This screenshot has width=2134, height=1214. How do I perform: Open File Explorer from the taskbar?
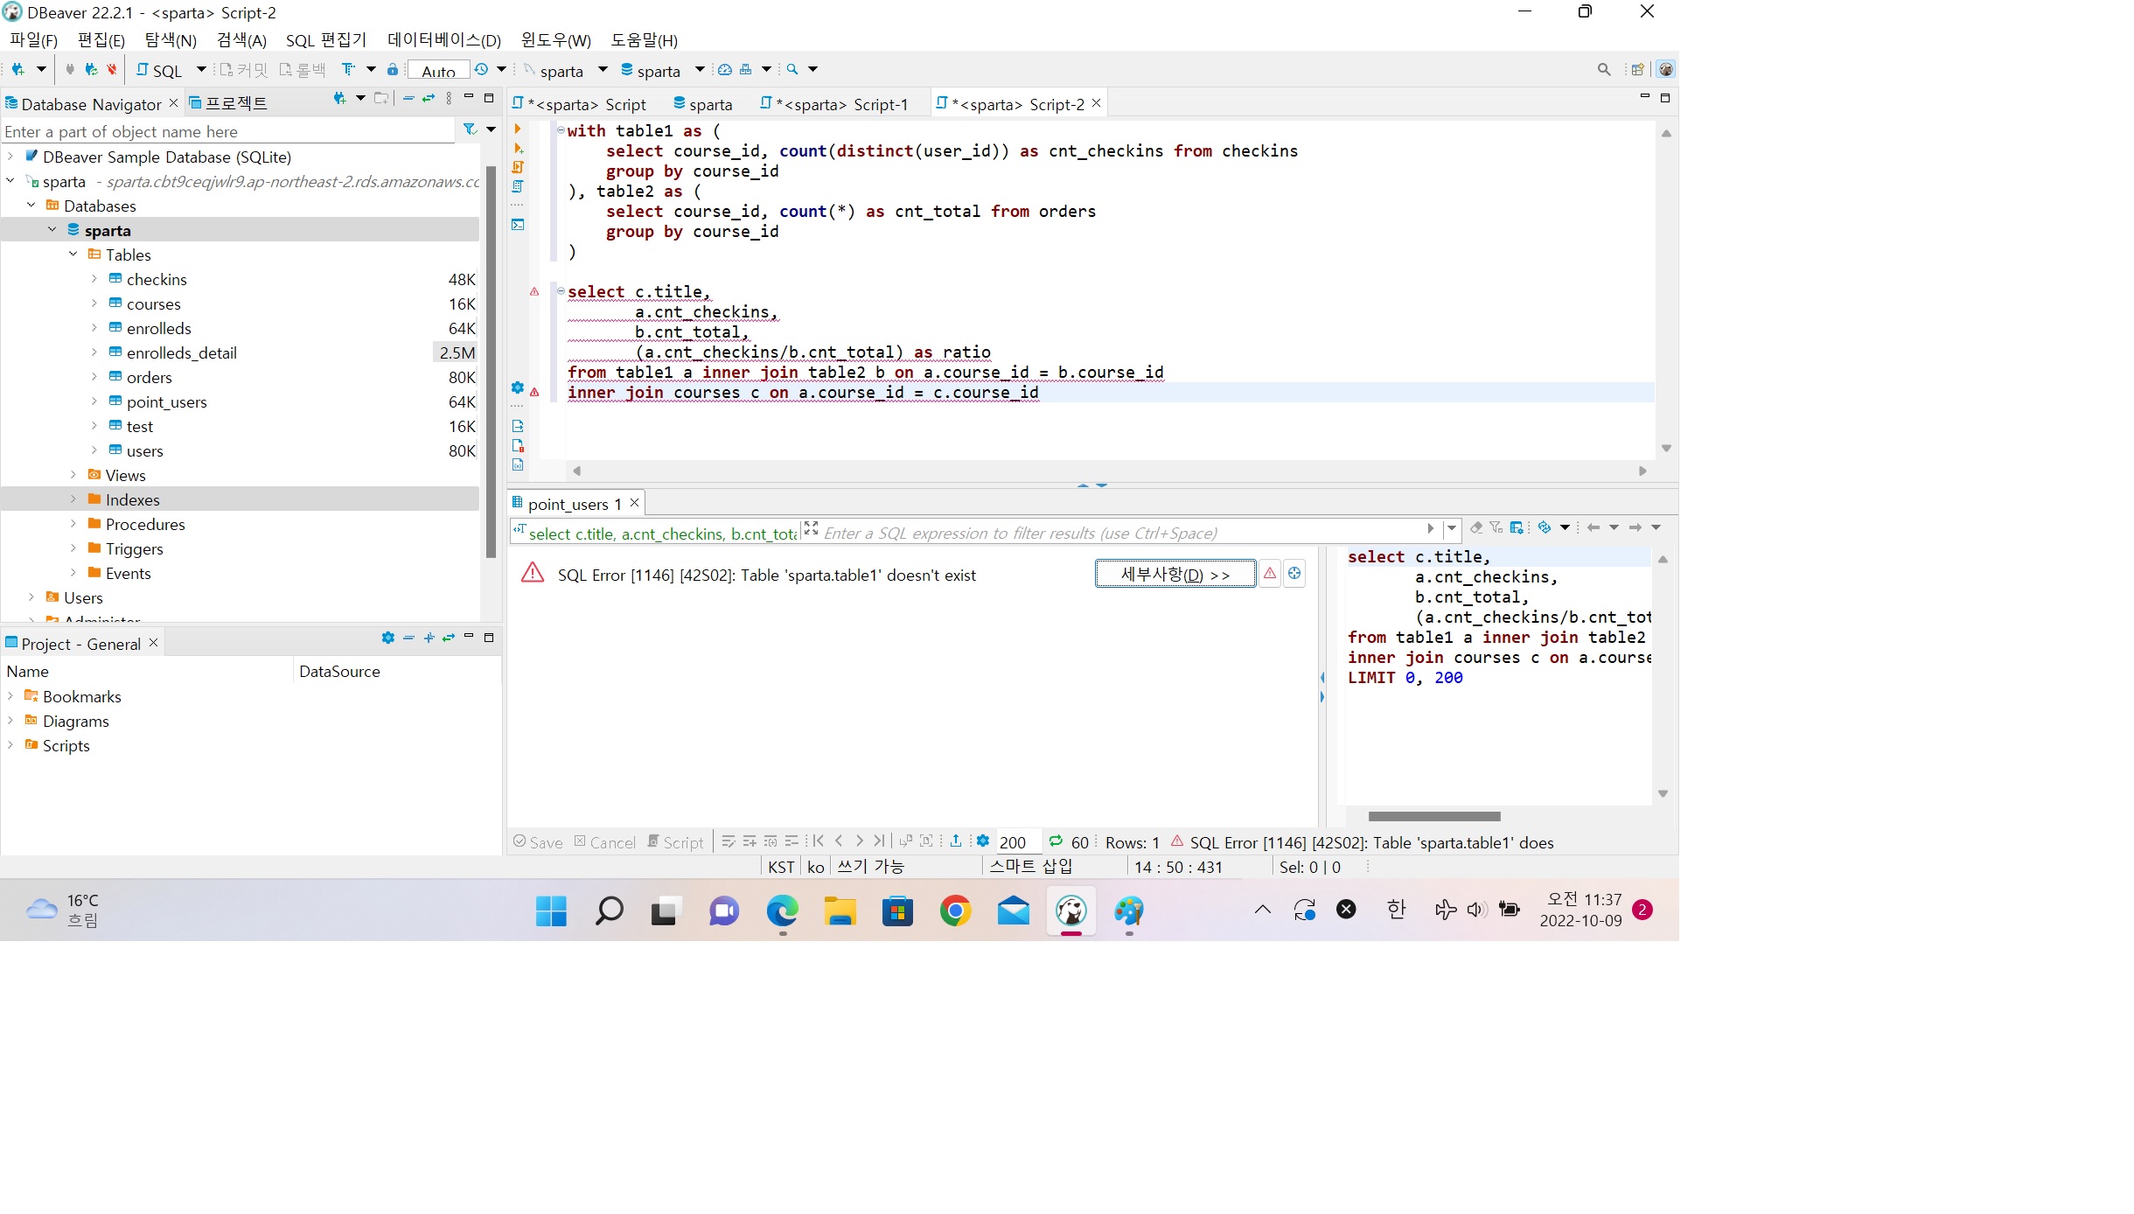pos(840,910)
